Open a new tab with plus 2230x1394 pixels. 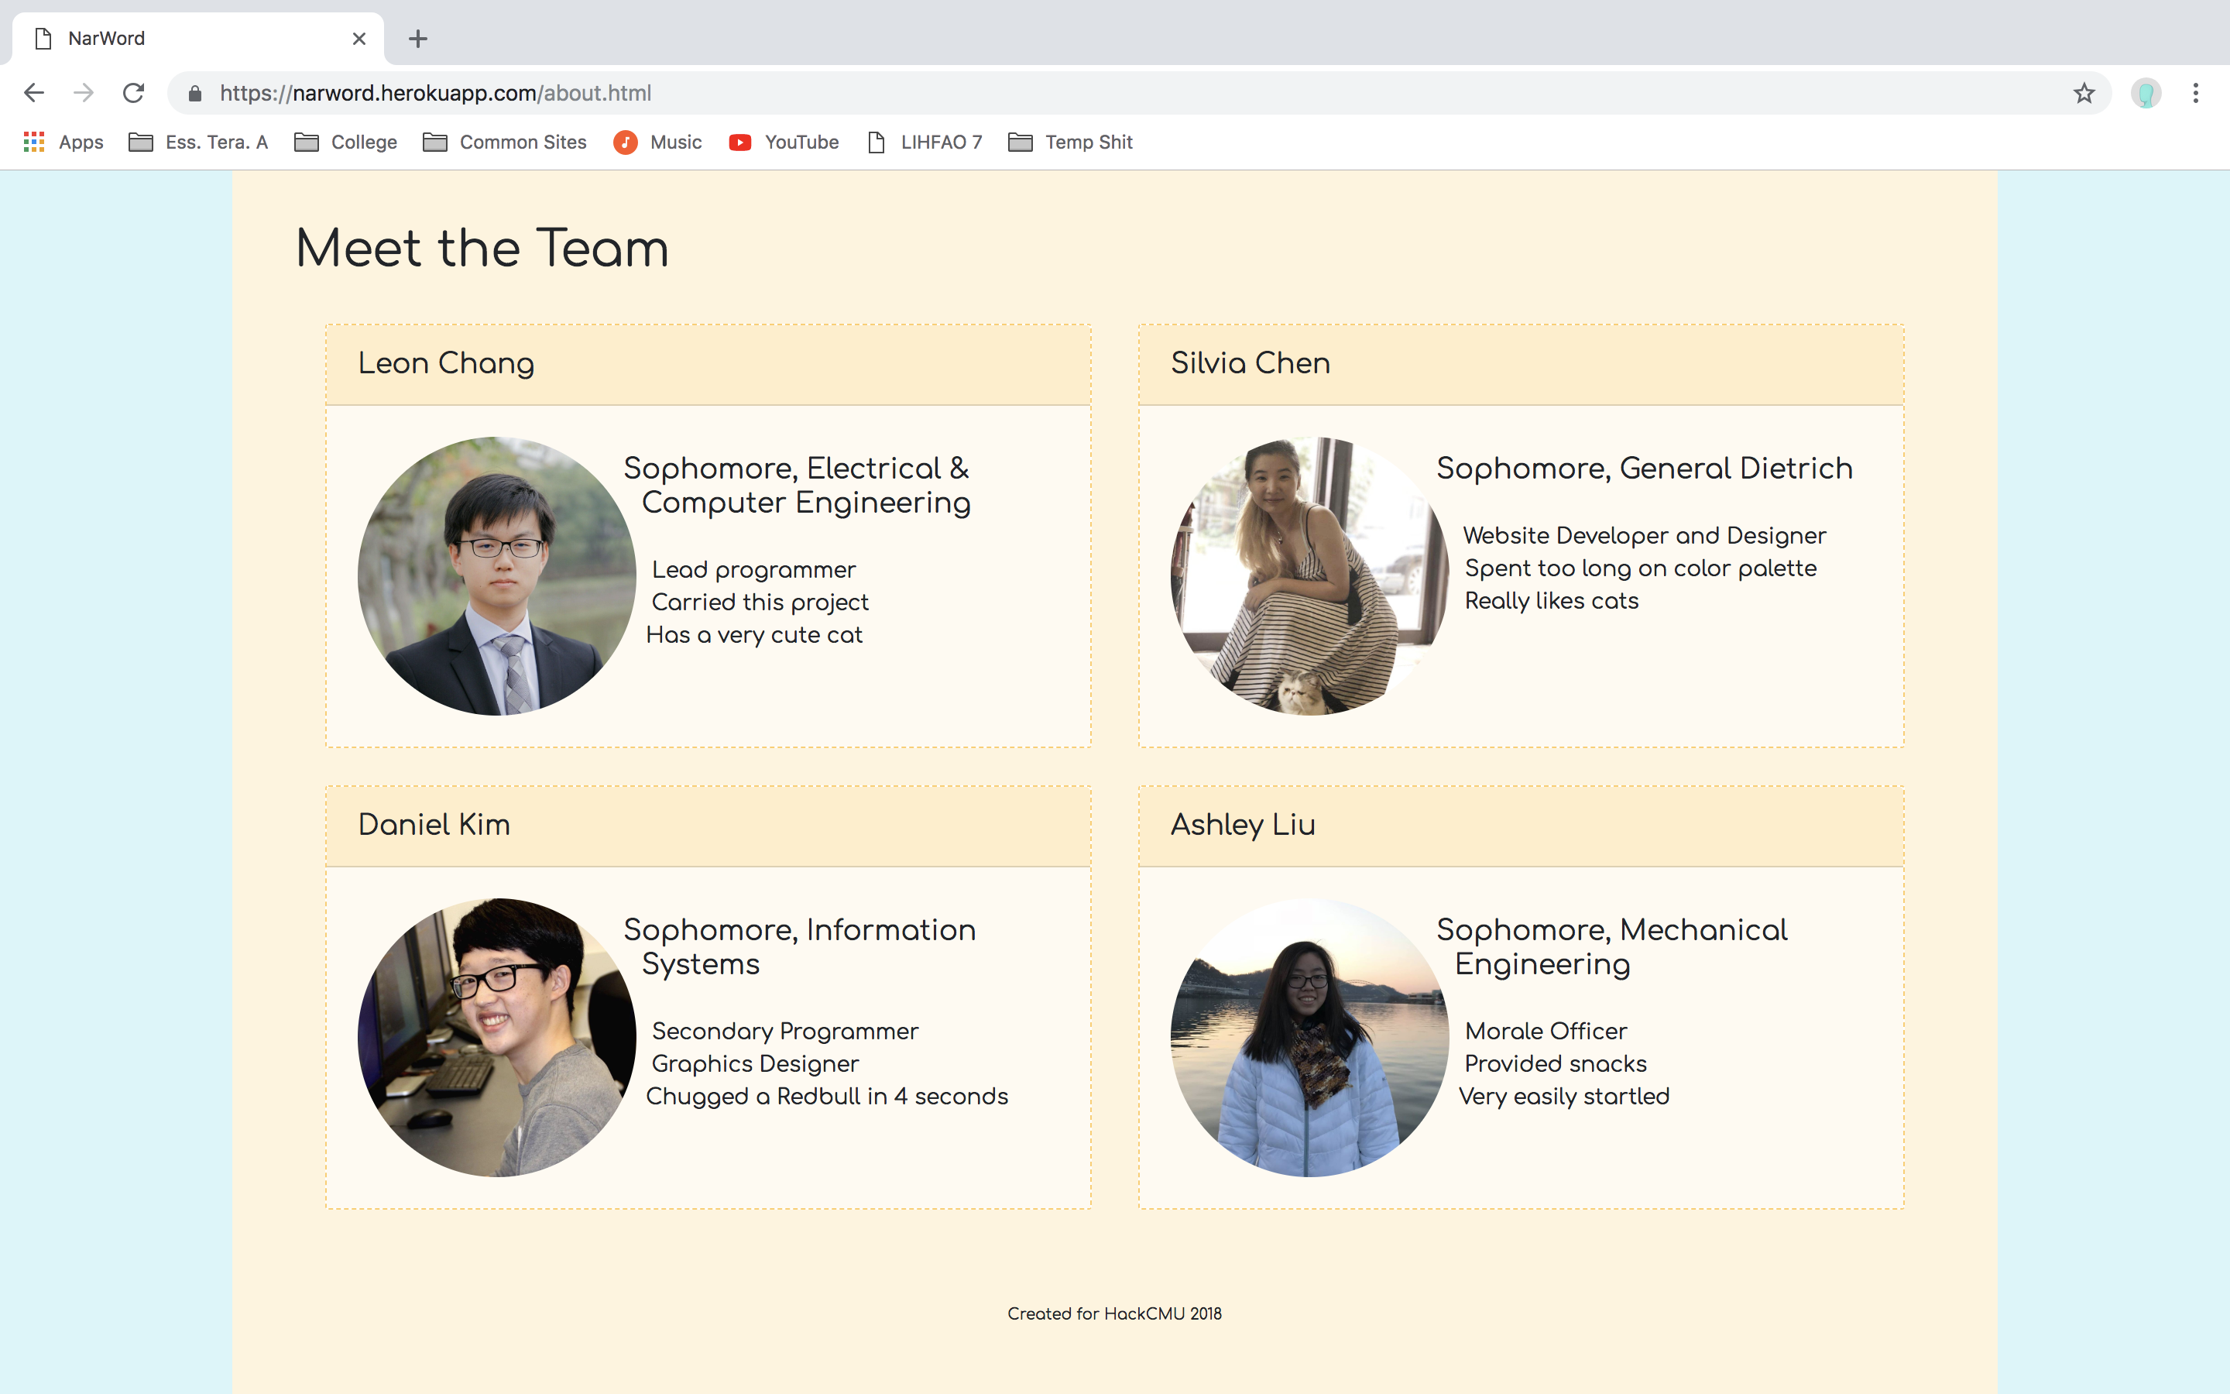(x=417, y=39)
